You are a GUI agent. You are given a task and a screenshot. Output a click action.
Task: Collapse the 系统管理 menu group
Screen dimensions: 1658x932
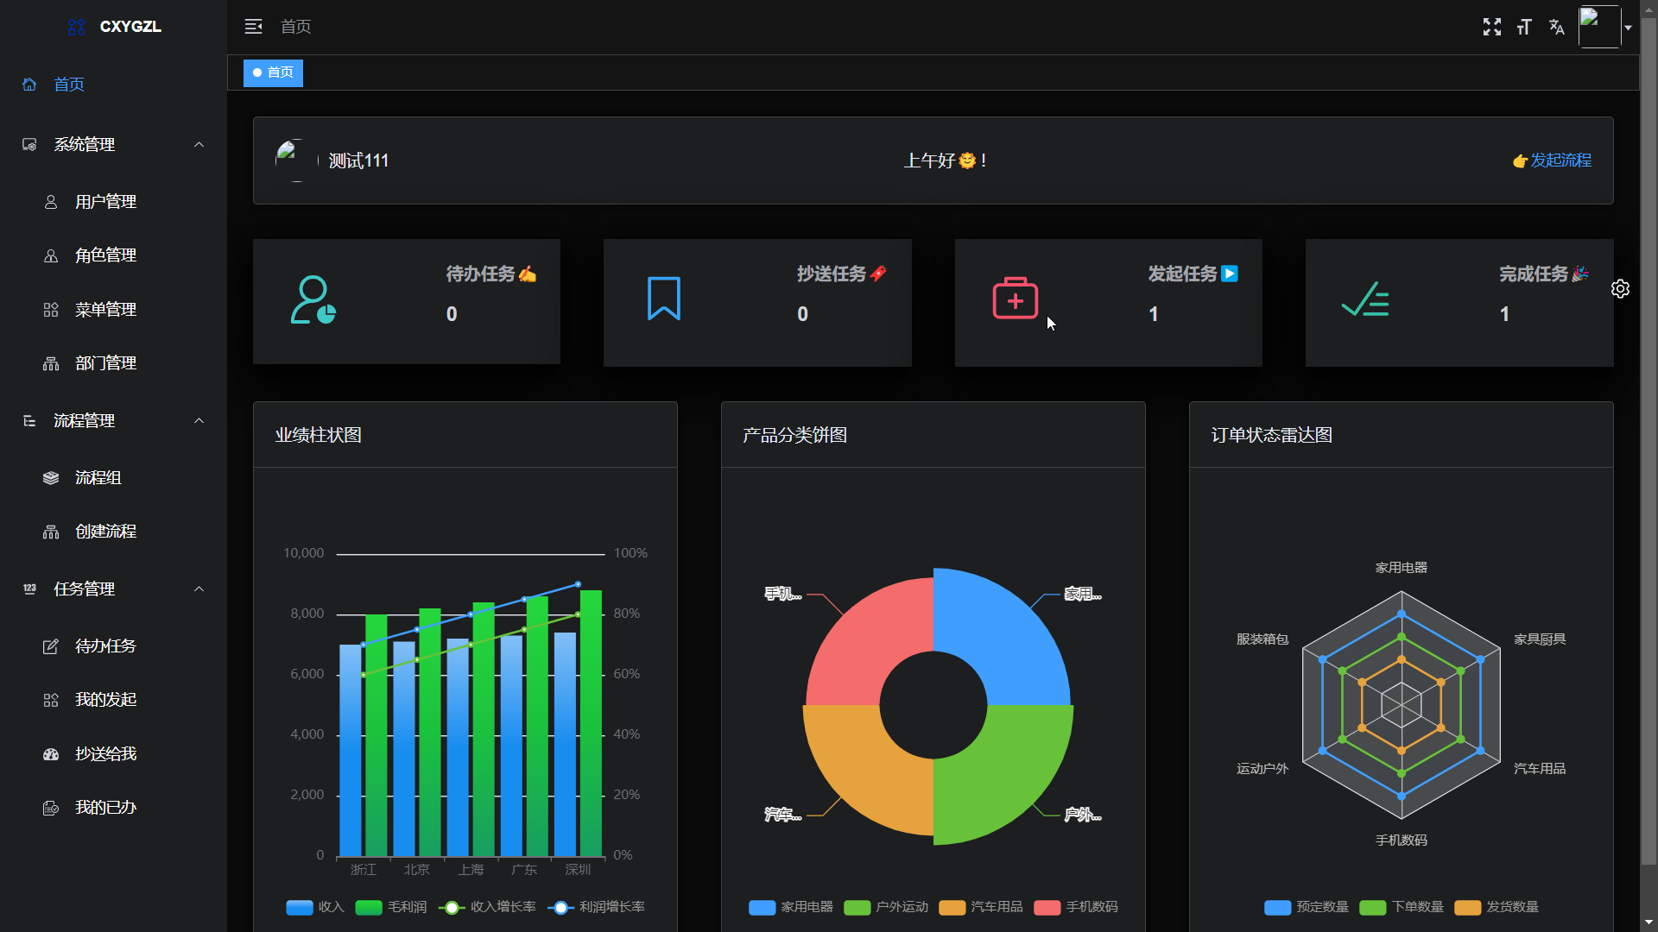tap(113, 144)
